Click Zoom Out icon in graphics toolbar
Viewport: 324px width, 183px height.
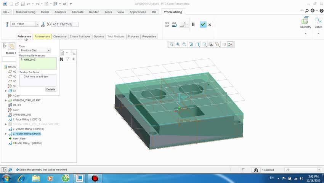(184, 45)
